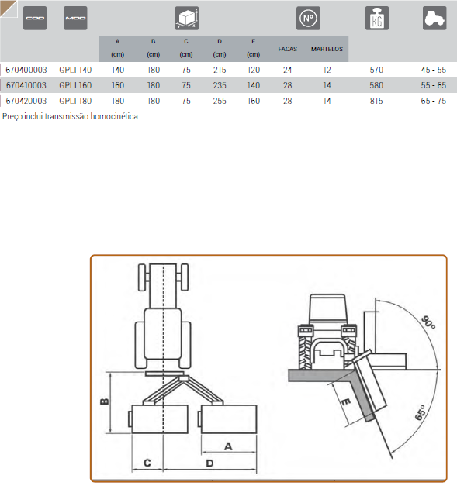Click the MOD model column icon
This screenshot has width=457, height=496.
(x=75, y=18)
